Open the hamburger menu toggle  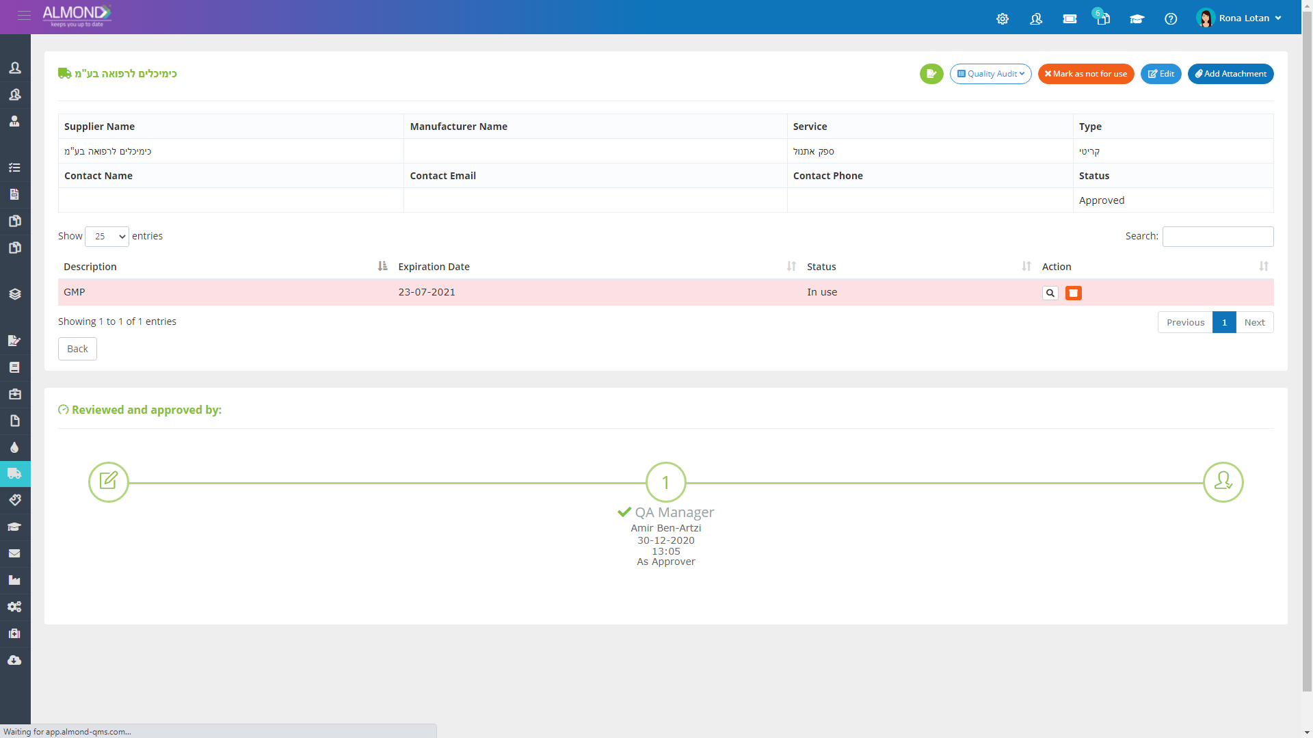pyautogui.click(x=24, y=15)
